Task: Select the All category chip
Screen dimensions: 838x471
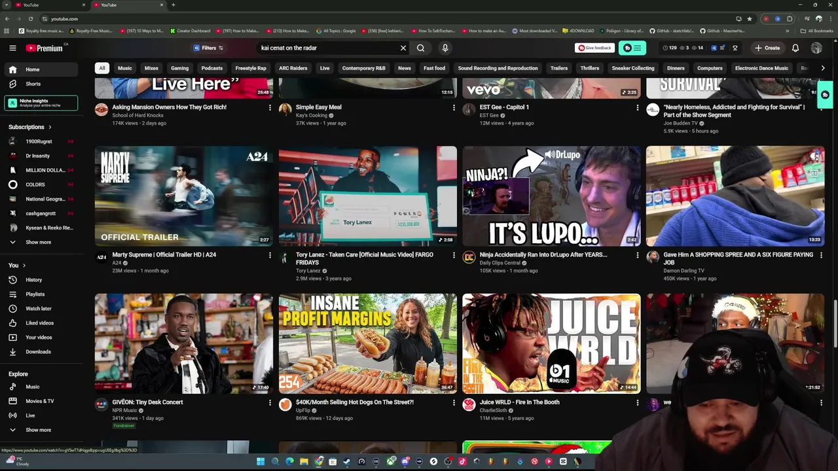Action: [x=102, y=68]
